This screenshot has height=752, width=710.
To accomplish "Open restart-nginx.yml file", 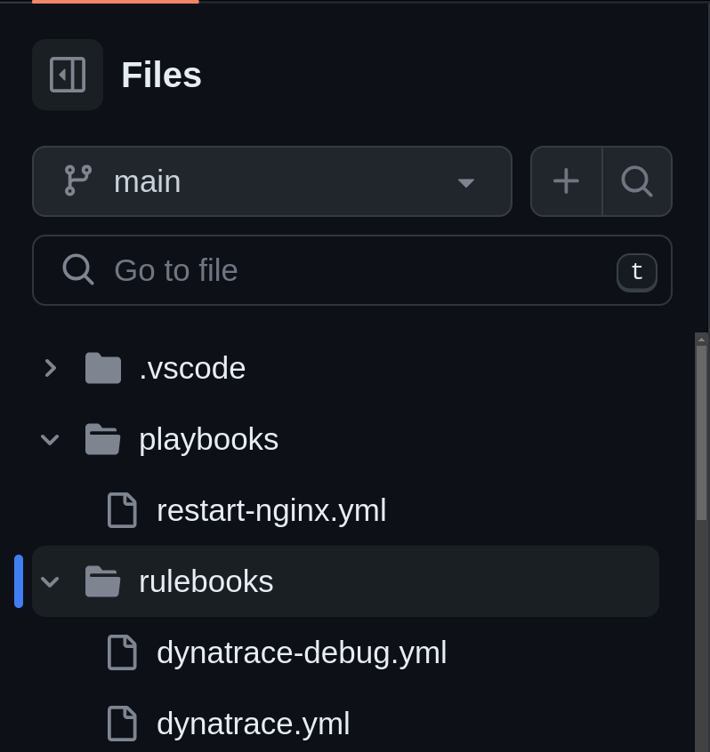I will click(x=271, y=510).
